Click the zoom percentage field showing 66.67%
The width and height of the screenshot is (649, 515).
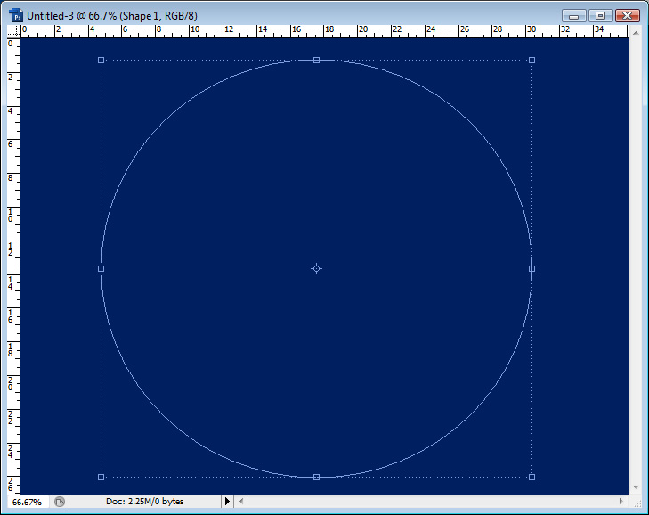[x=28, y=502]
